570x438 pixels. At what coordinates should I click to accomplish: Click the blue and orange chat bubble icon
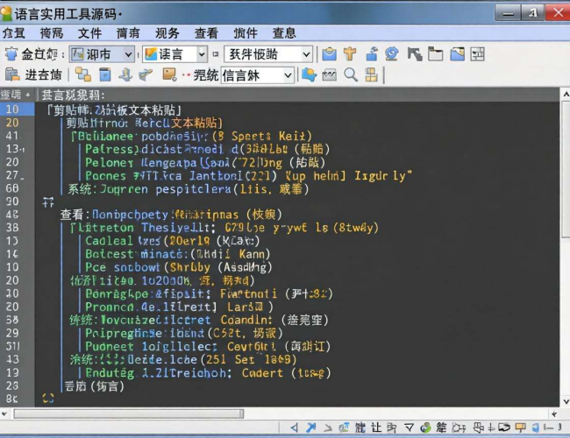pos(309,74)
